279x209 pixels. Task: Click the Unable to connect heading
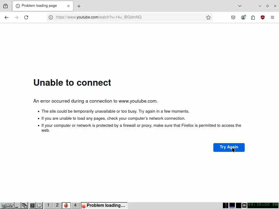click(x=72, y=83)
